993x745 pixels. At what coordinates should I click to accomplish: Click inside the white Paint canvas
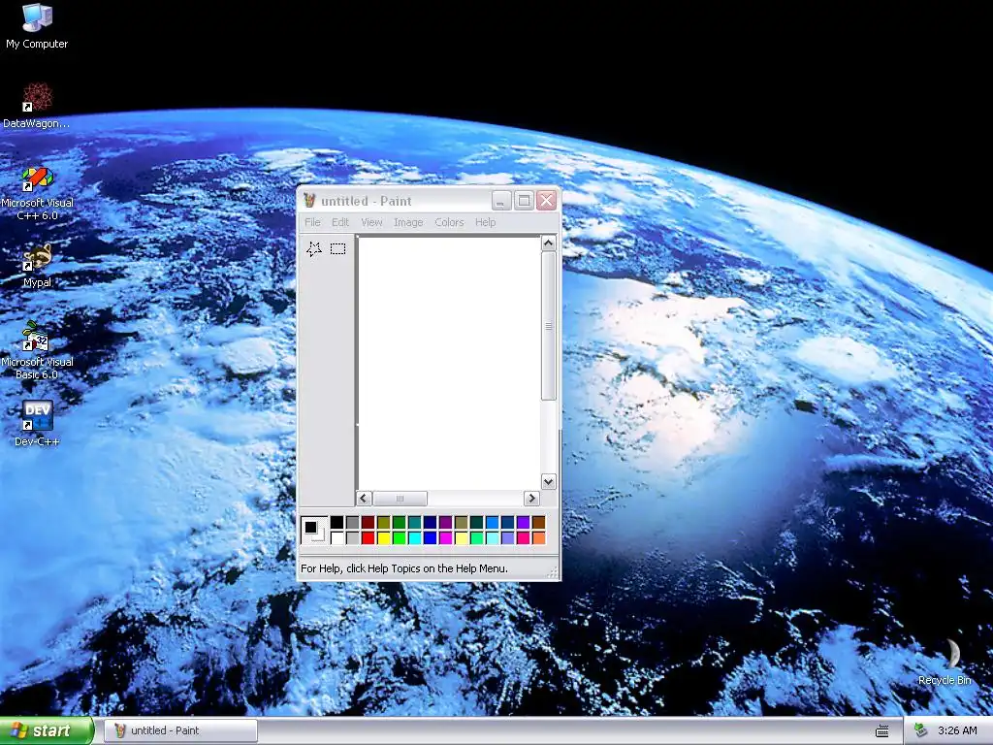click(x=449, y=363)
